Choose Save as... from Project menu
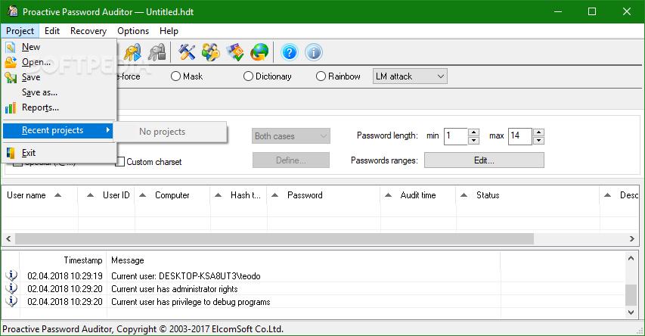Viewport: 645px width, 336px height. [58, 92]
